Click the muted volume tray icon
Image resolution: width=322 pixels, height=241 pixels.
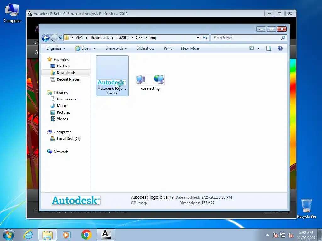(x=290, y=235)
